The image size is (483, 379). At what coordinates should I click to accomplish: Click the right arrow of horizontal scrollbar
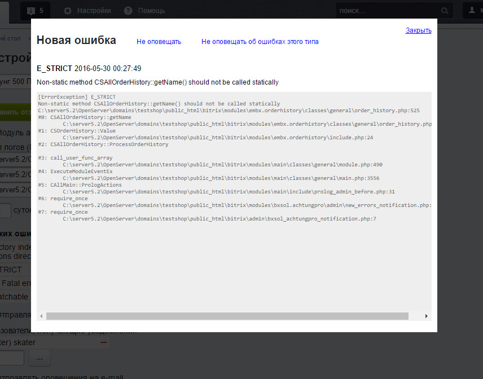[426, 316]
